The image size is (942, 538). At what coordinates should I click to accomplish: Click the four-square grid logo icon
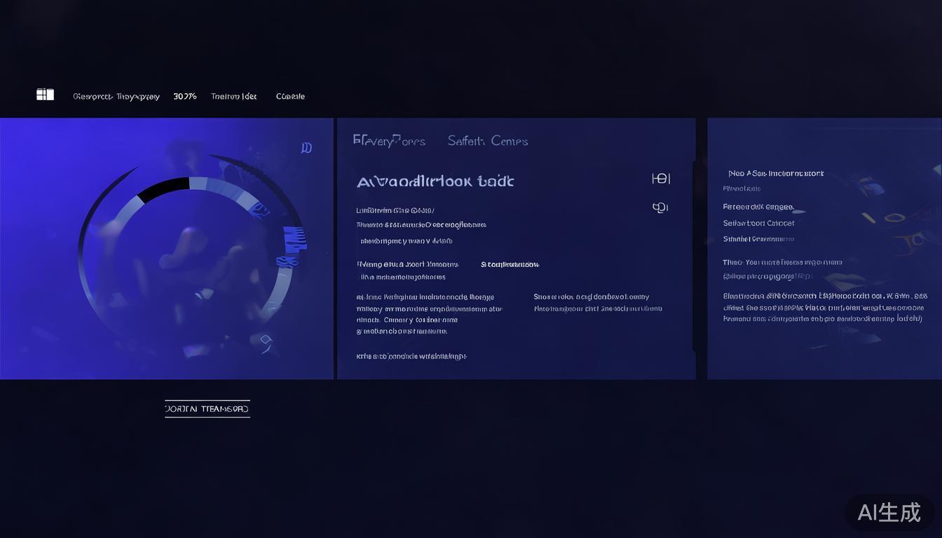click(45, 95)
